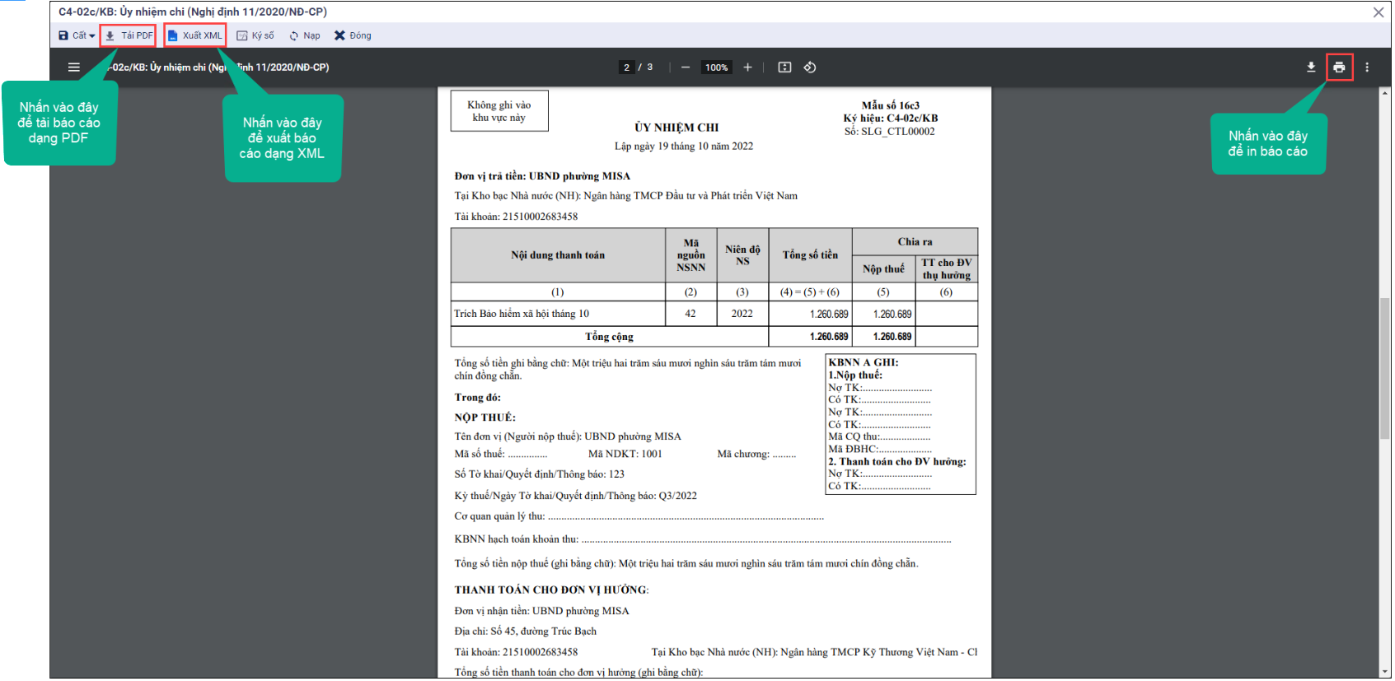
Task: Toggle fit to page icon
Action: point(784,68)
